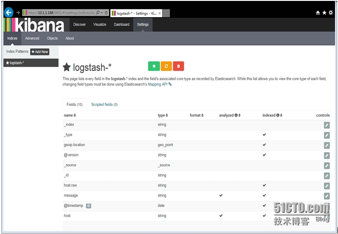The height and width of the screenshot is (234, 338).
Task: Open the Mapping API link
Action: [160, 85]
